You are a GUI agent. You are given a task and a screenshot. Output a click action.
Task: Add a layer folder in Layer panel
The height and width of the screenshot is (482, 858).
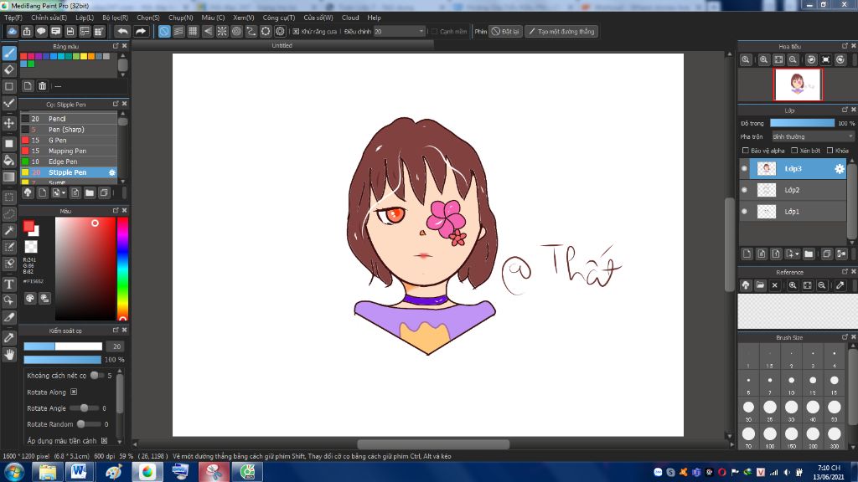point(809,254)
